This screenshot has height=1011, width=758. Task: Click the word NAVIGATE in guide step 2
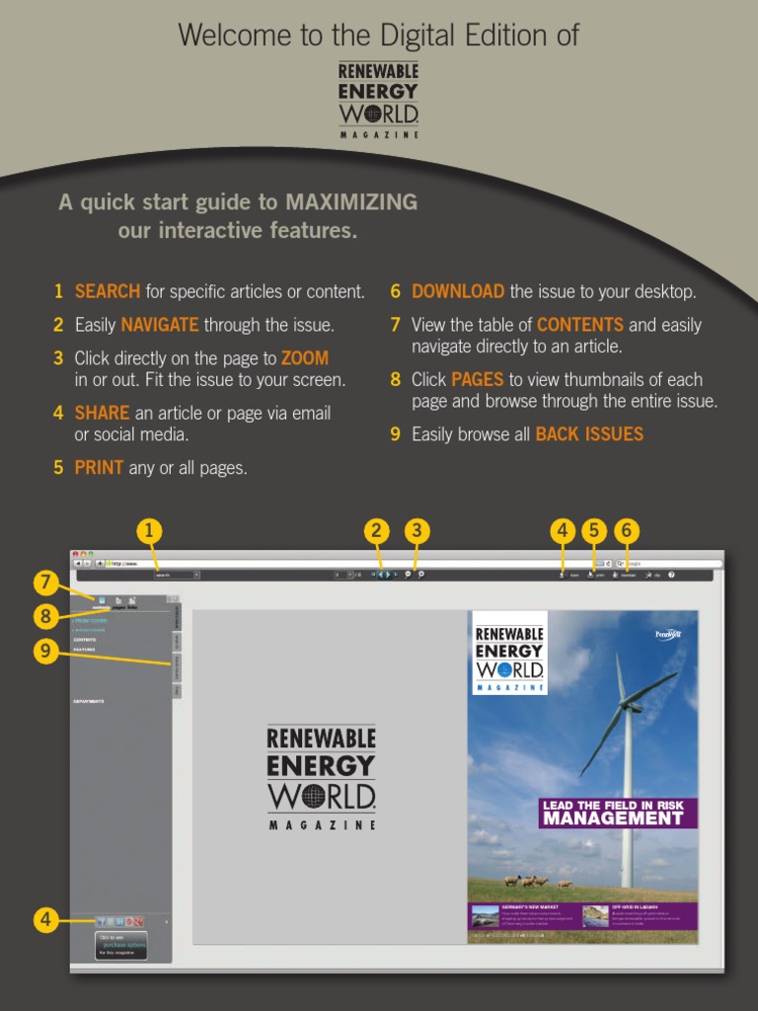[160, 324]
